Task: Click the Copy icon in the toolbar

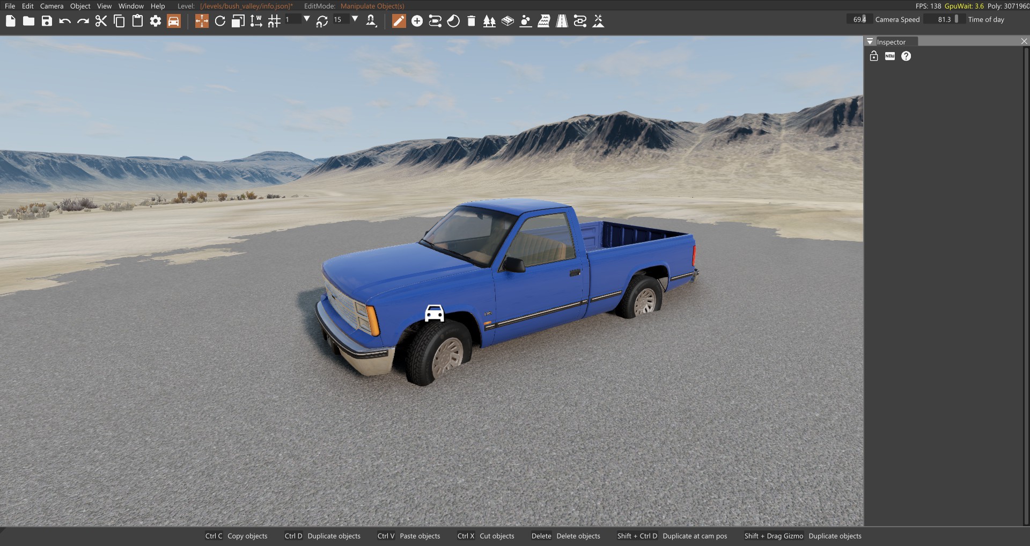Action: pyautogui.click(x=119, y=21)
